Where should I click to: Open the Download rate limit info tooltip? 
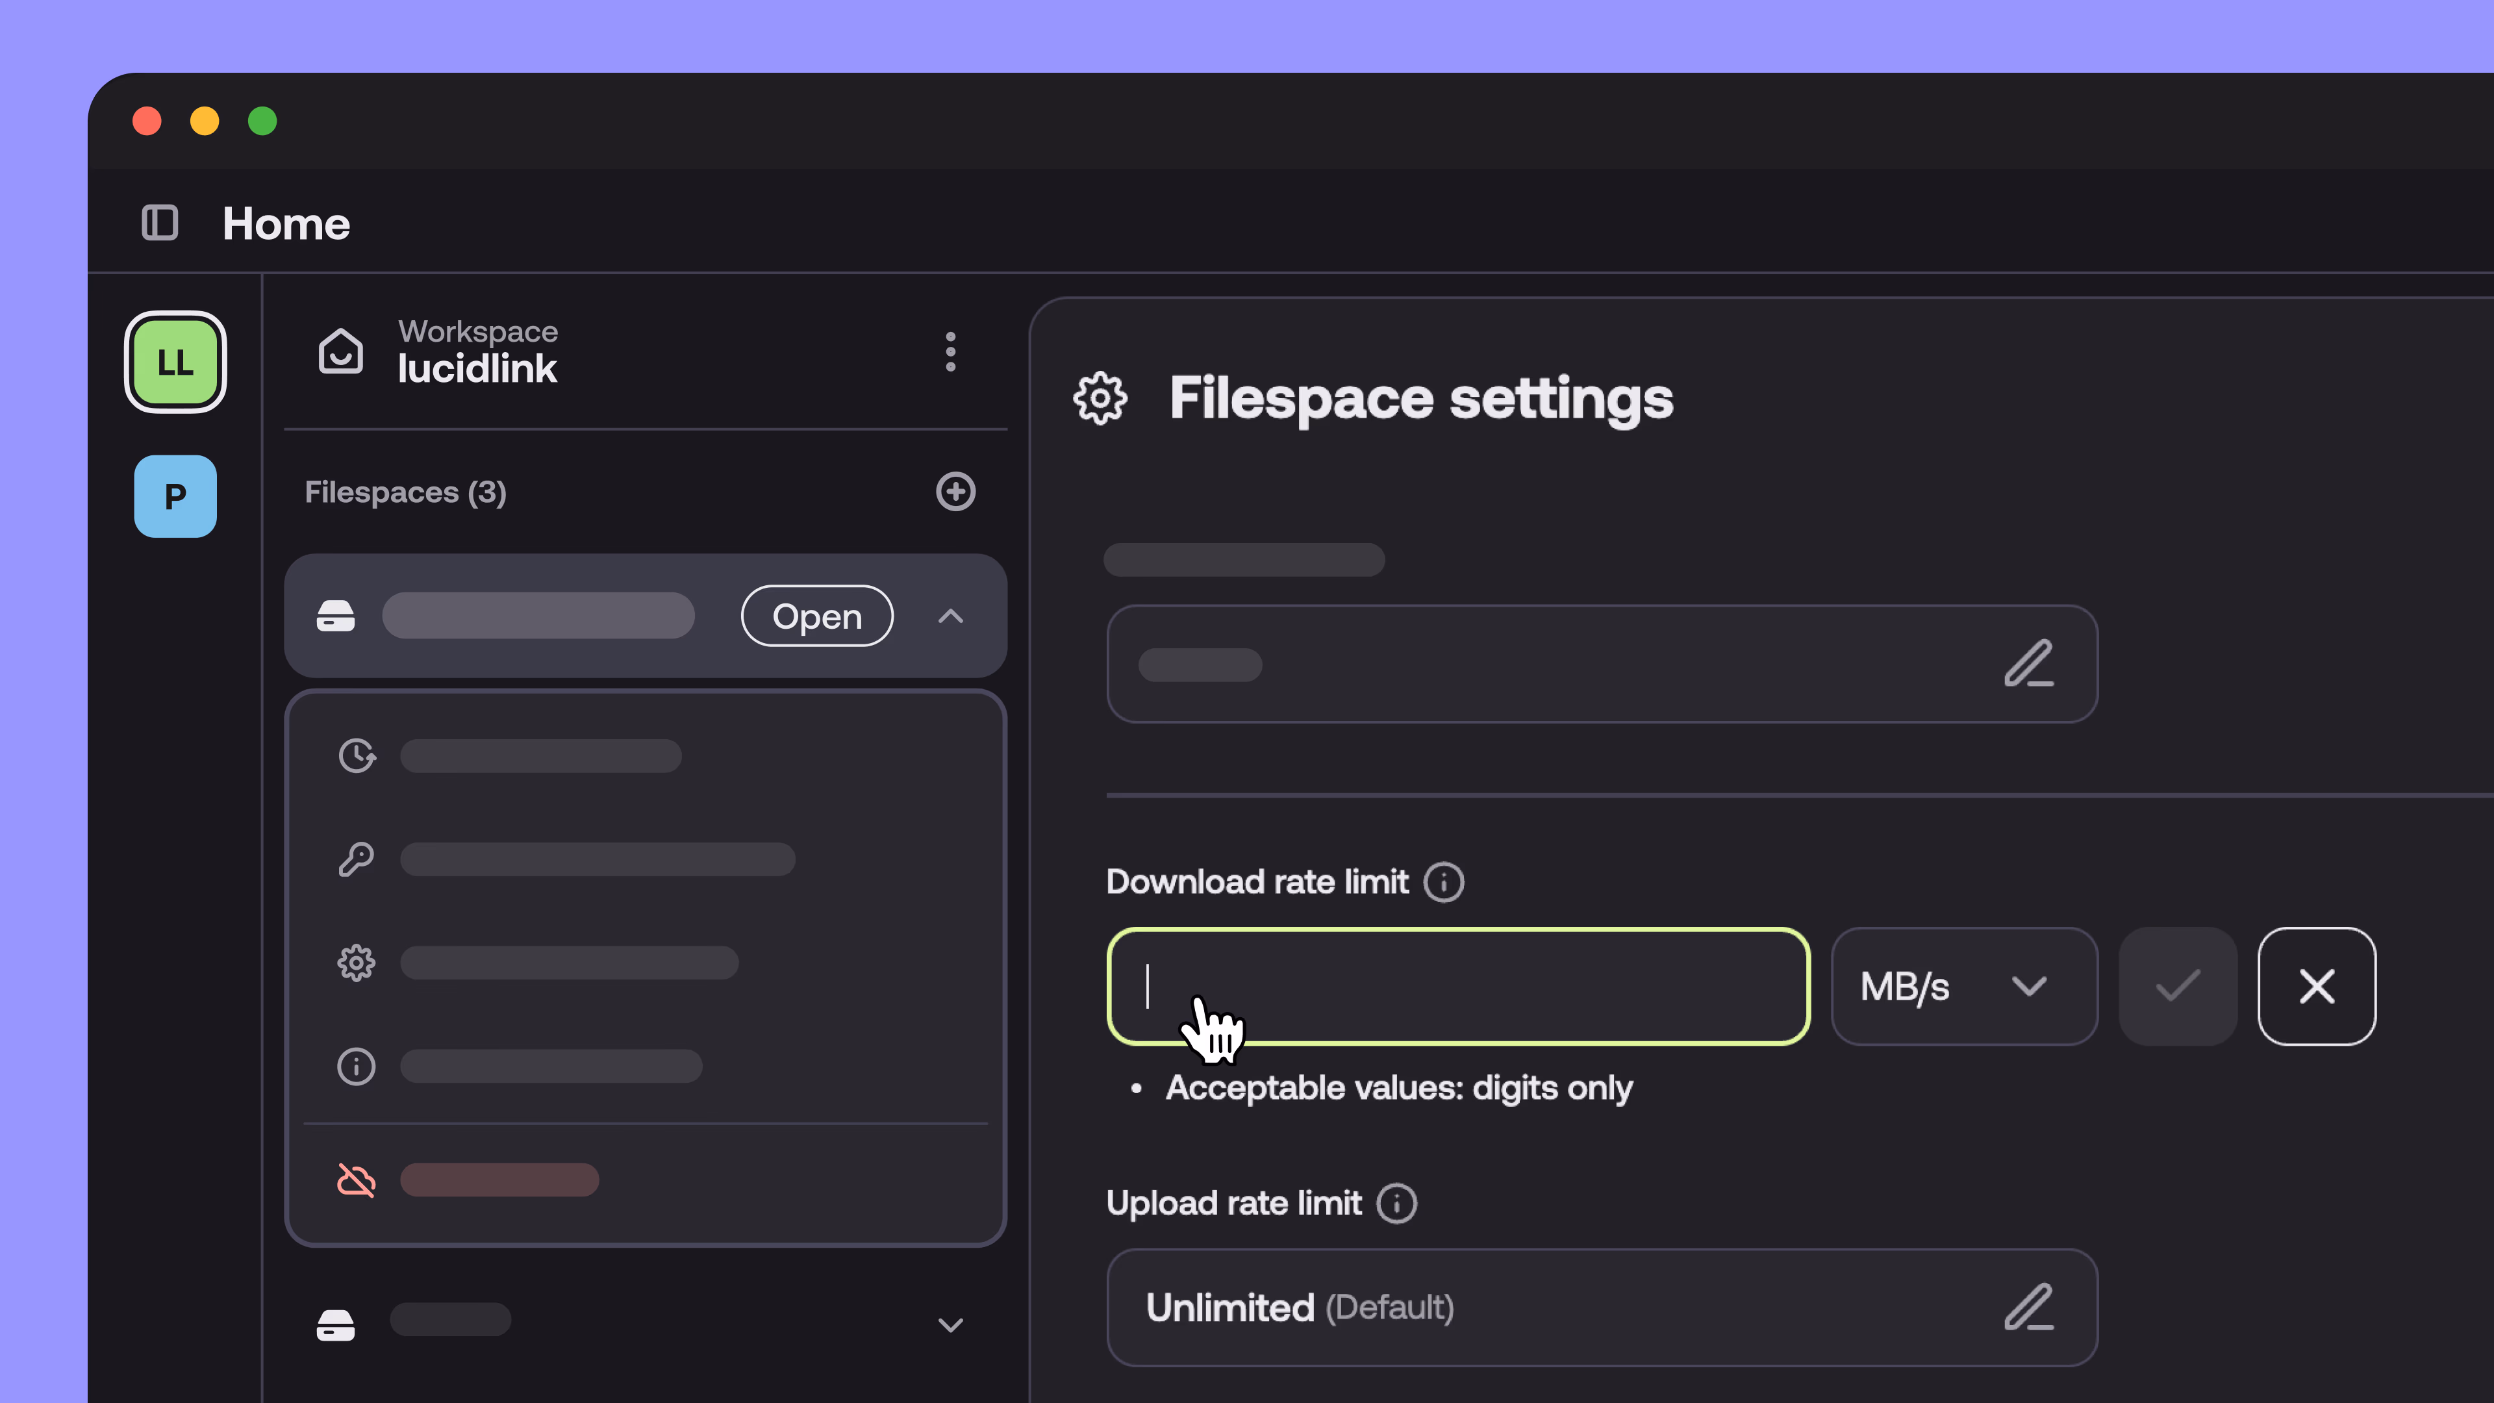pos(1444,881)
